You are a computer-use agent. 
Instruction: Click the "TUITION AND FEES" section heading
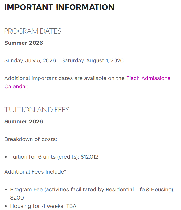coord(37,110)
